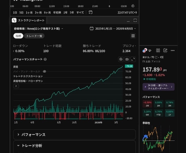Toggle the トレードエクスカーション legend
This screenshot has height=153, width=186.
click(28, 76)
